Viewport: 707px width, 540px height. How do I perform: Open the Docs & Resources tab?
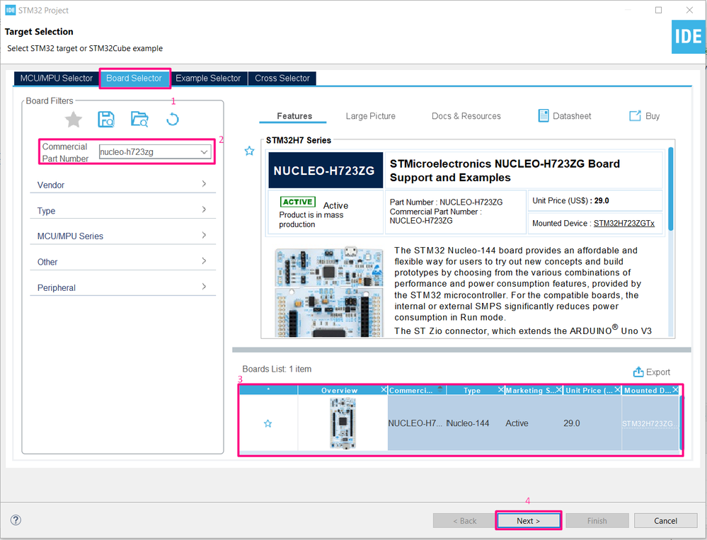point(466,116)
